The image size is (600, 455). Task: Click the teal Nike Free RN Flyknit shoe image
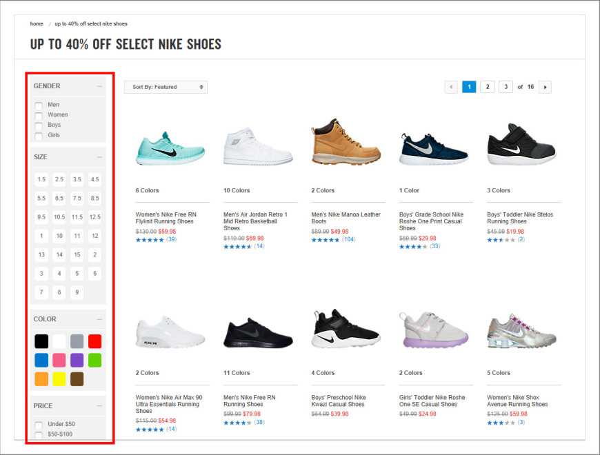point(170,148)
